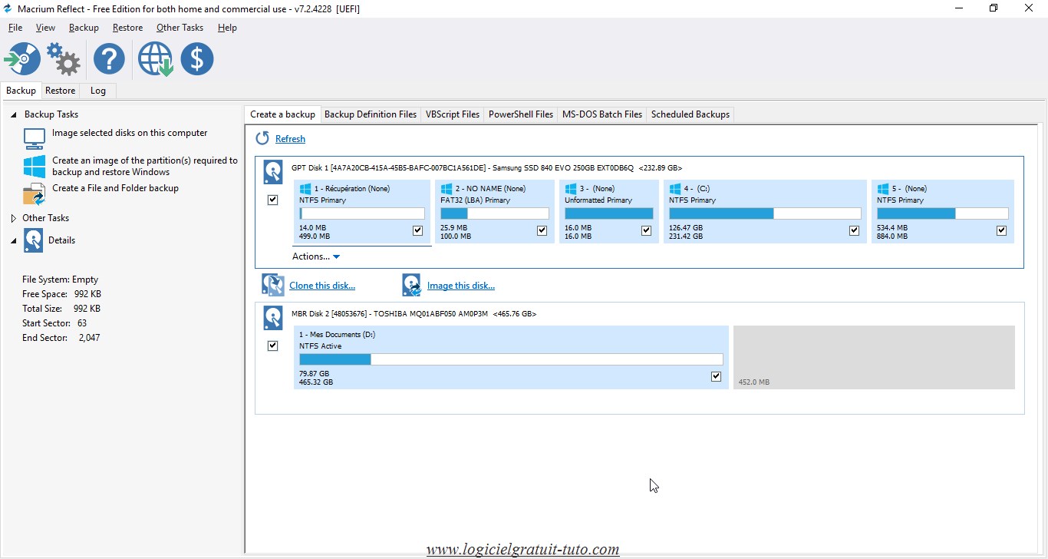
Task: Toggle the GPT Disk 1 whole-disk checkbox
Action: pyautogui.click(x=272, y=200)
